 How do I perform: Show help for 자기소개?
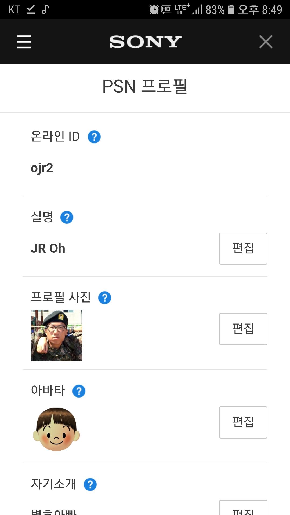click(90, 484)
